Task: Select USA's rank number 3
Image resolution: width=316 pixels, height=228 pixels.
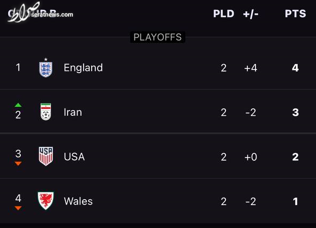Action: [x=18, y=153]
